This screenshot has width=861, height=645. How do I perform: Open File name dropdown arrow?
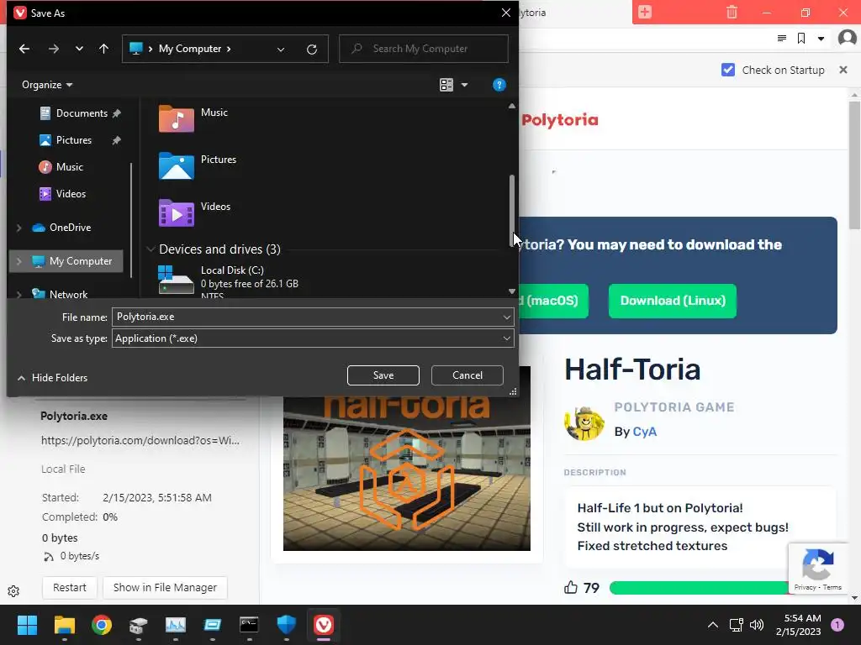point(507,317)
